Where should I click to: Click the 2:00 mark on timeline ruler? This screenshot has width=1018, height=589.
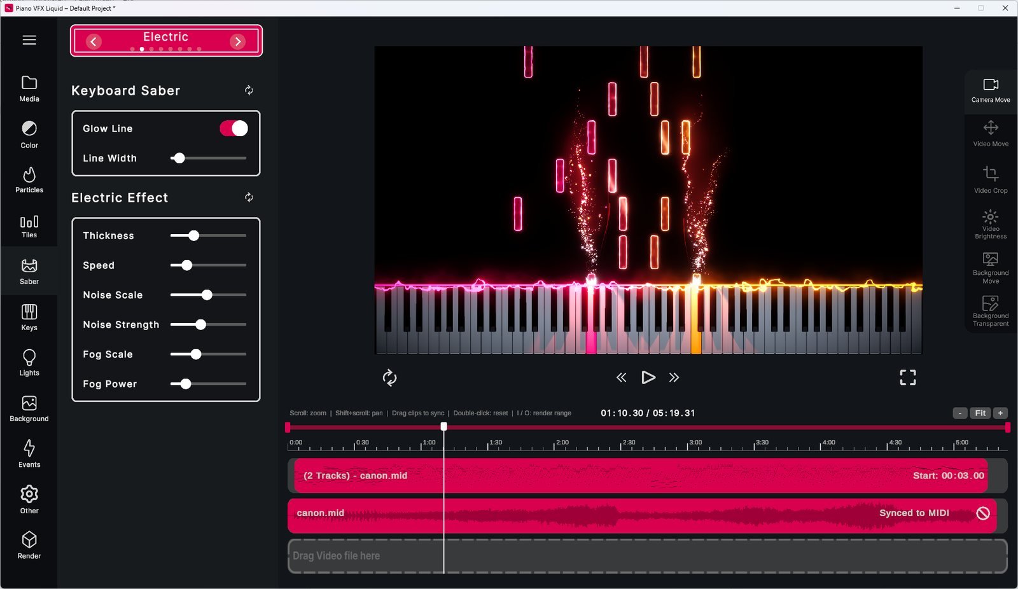pos(562,443)
